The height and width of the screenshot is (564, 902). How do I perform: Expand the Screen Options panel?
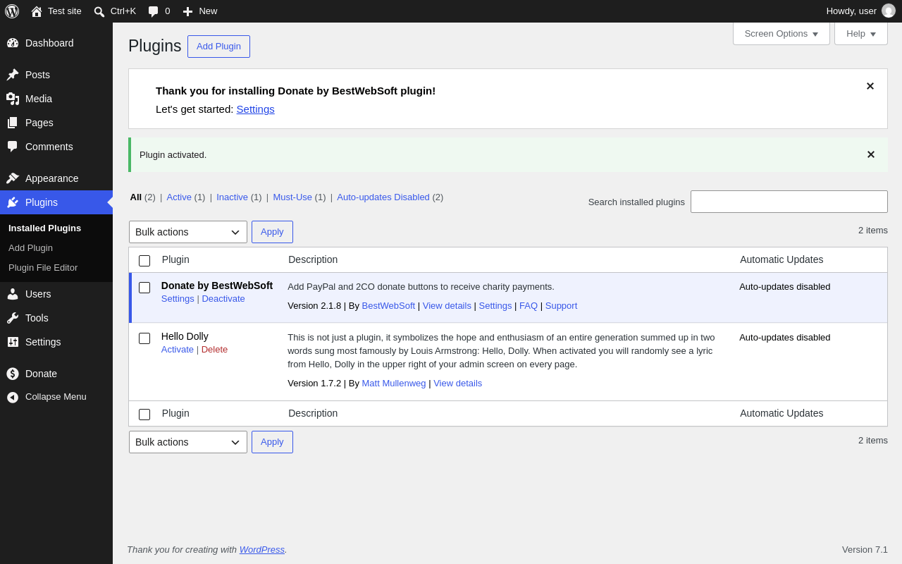(781, 33)
